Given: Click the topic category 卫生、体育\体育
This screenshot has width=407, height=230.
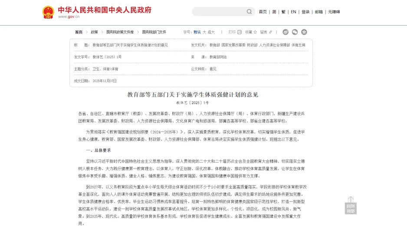Looking at the screenshot, I should 105,69.
